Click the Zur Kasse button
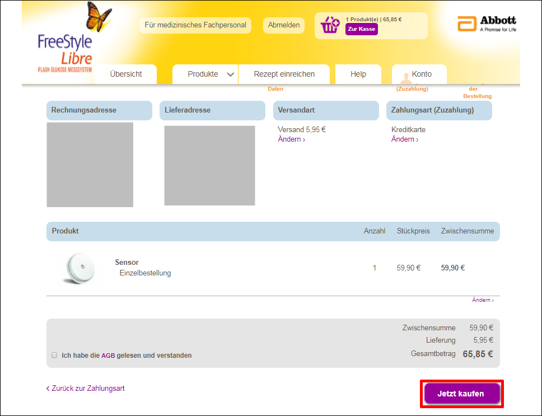Image resolution: width=542 pixels, height=416 pixels. click(x=362, y=29)
